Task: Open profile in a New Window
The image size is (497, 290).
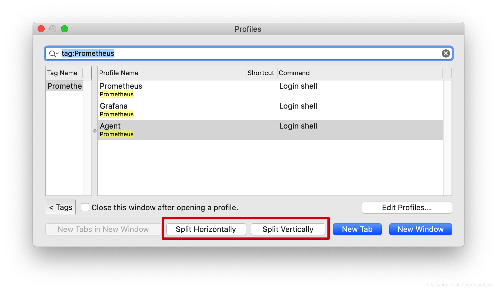Action: coord(420,229)
